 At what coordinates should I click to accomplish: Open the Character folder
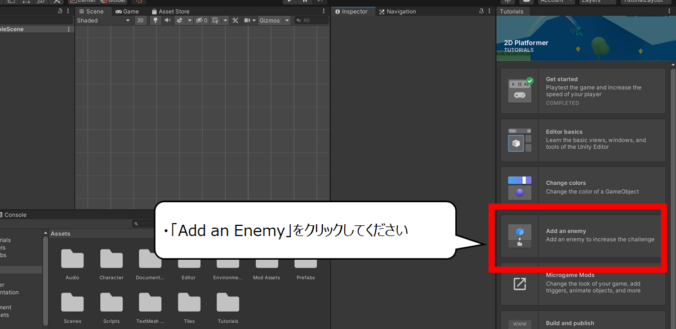click(x=111, y=263)
